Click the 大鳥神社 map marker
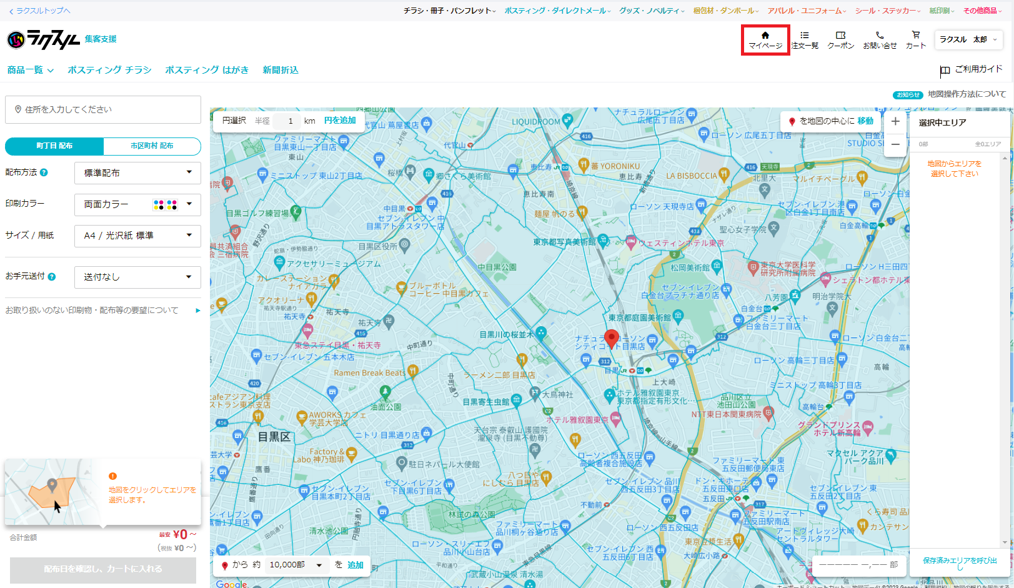 pos(535,393)
